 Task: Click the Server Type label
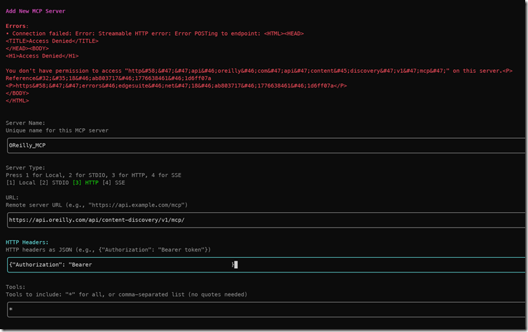(x=25, y=168)
